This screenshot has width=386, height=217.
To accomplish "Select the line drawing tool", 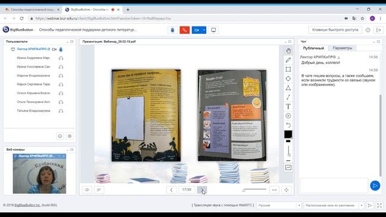I will pos(288,97).
